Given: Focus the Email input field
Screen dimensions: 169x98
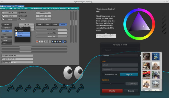Looking at the screenshot, I should [x=120, y=65].
